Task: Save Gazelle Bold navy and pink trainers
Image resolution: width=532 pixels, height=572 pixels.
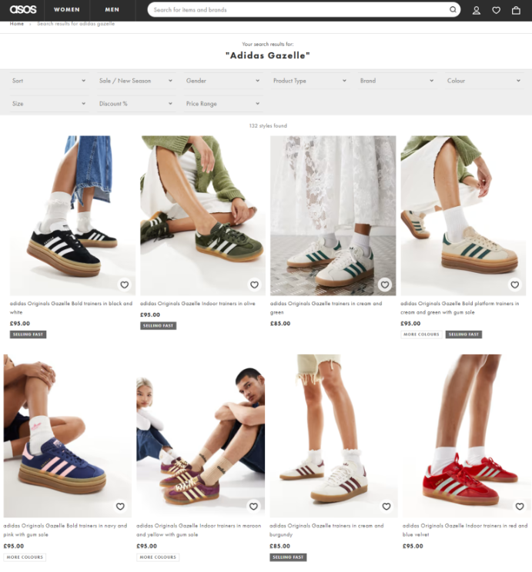Action: coord(120,507)
